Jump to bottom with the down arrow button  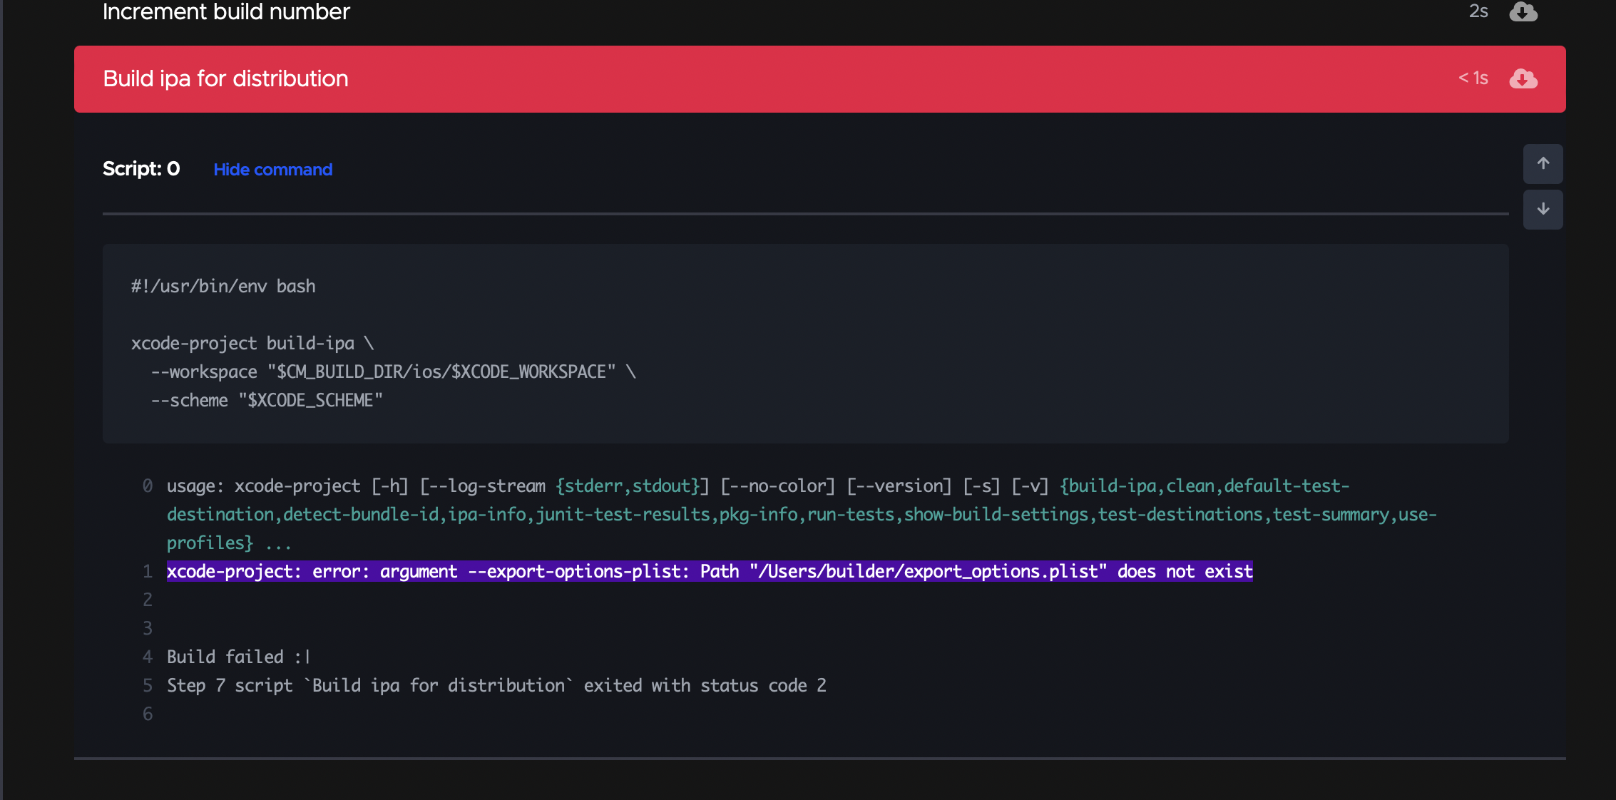point(1543,210)
